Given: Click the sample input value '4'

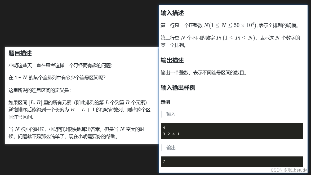Looking at the screenshot, I should 164,128.
